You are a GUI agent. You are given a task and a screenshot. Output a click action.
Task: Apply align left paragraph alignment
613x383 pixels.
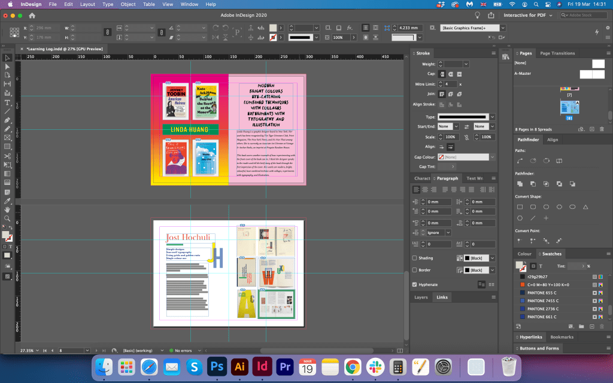coord(417,189)
